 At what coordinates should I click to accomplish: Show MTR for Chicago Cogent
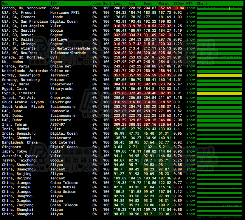point(190,44)
